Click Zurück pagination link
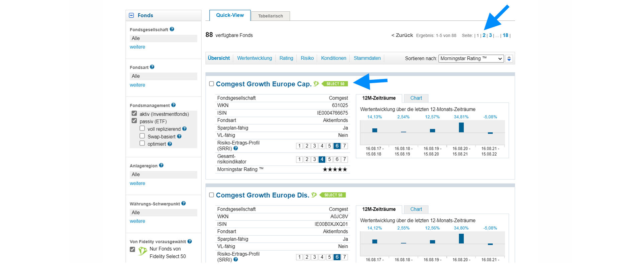This screenshot has height=270, width=629. pos(402,35)
